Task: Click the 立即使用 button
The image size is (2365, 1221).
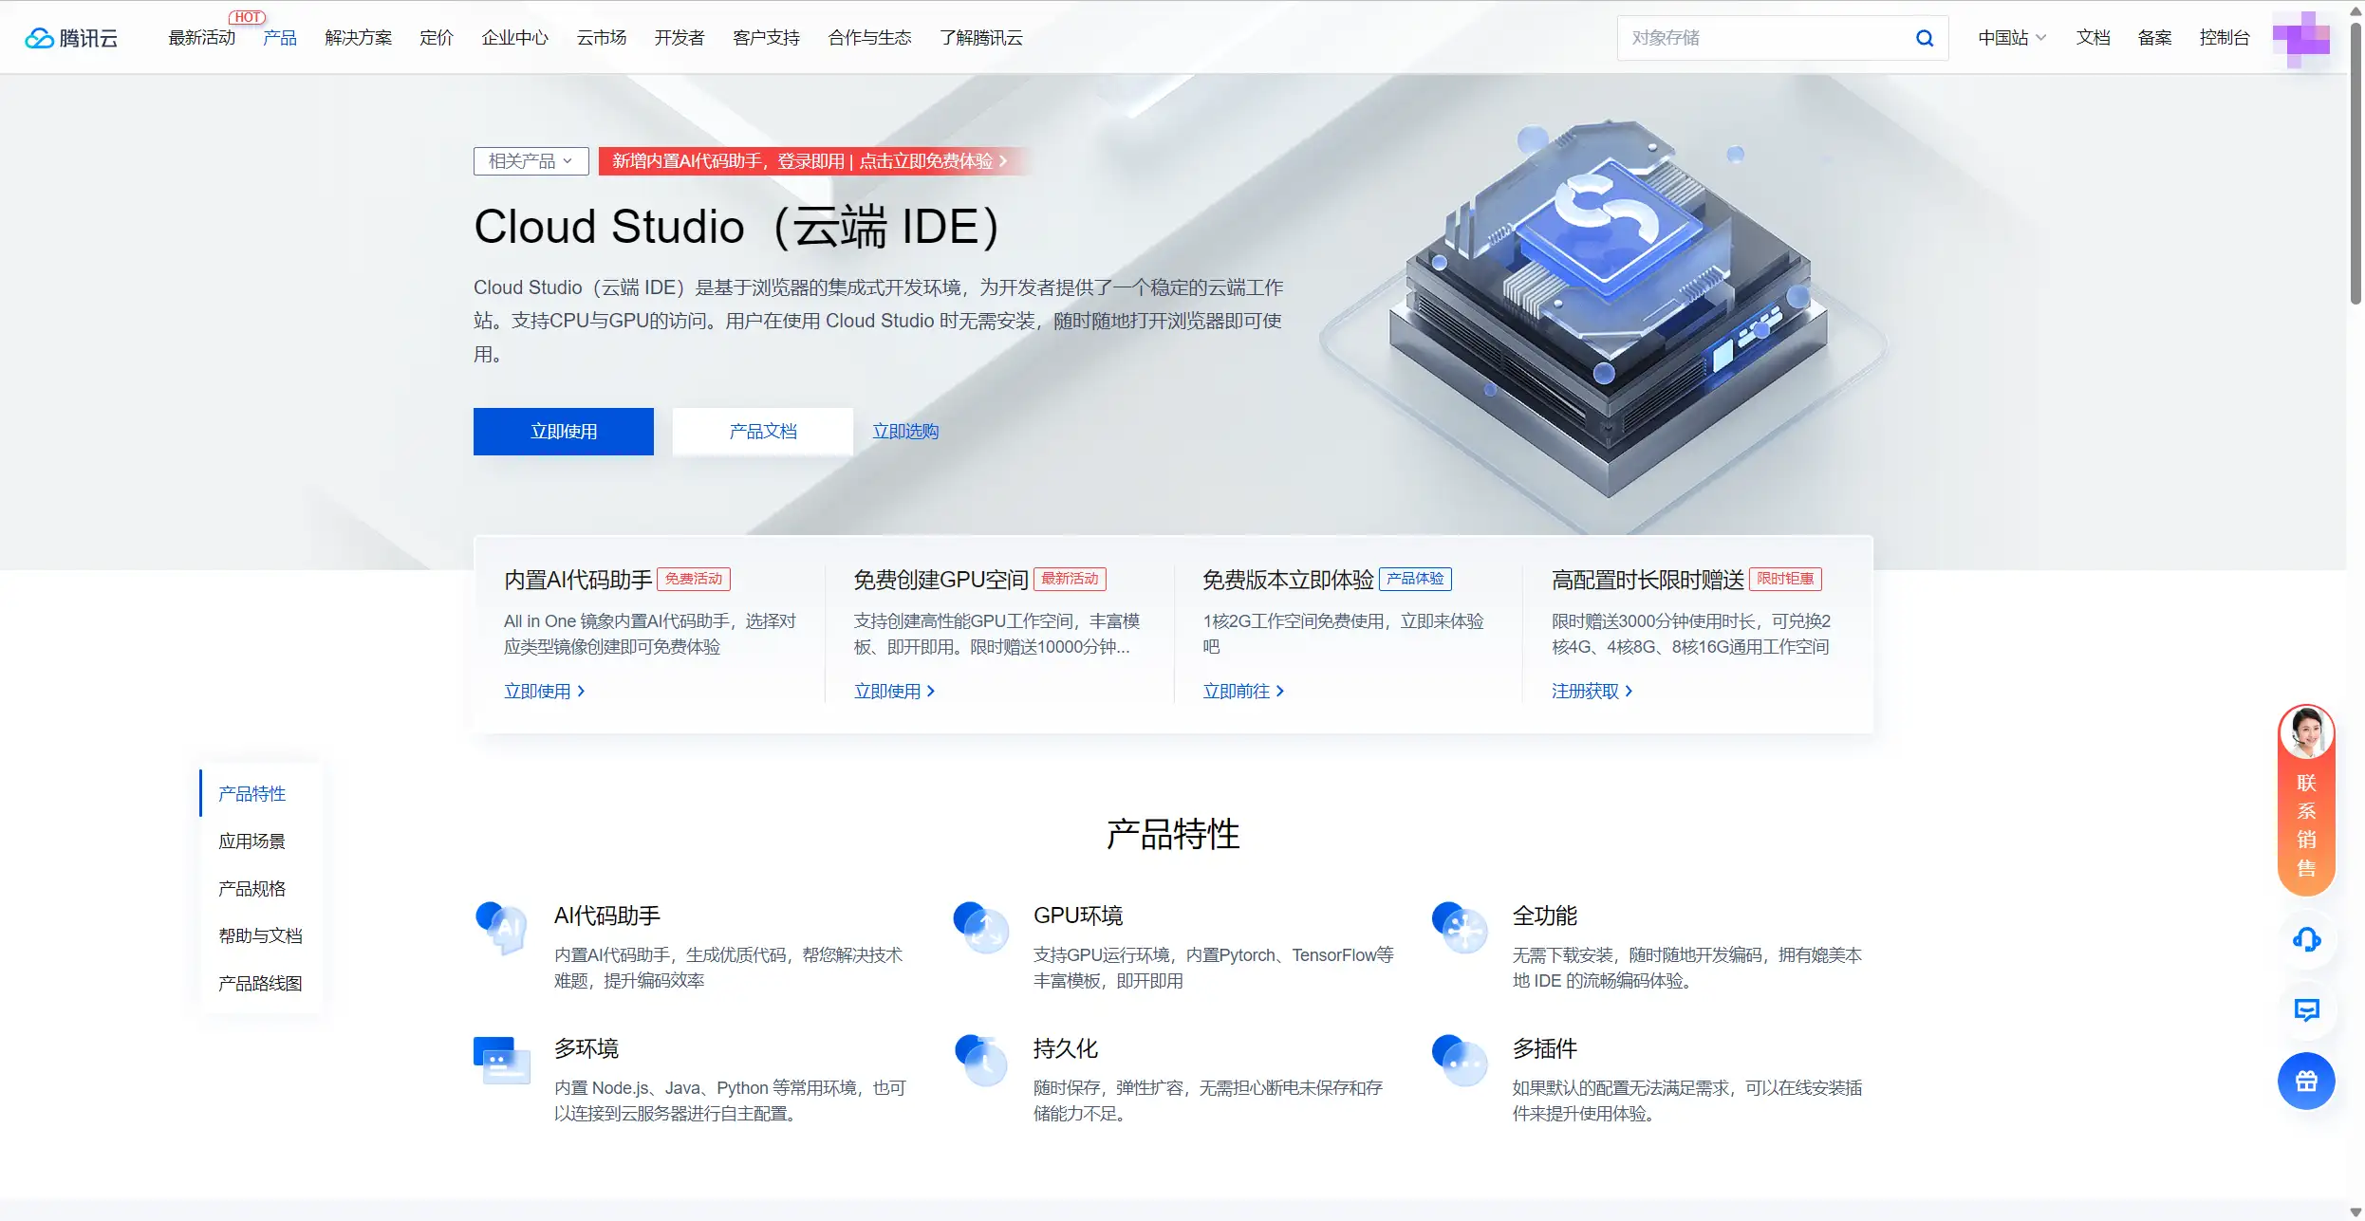Action: click(x=563, y=431)
